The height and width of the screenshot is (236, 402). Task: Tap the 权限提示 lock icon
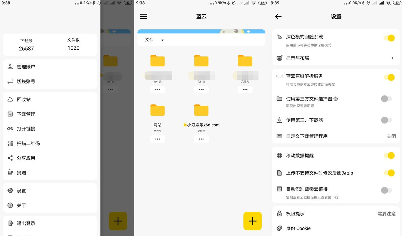279,214
